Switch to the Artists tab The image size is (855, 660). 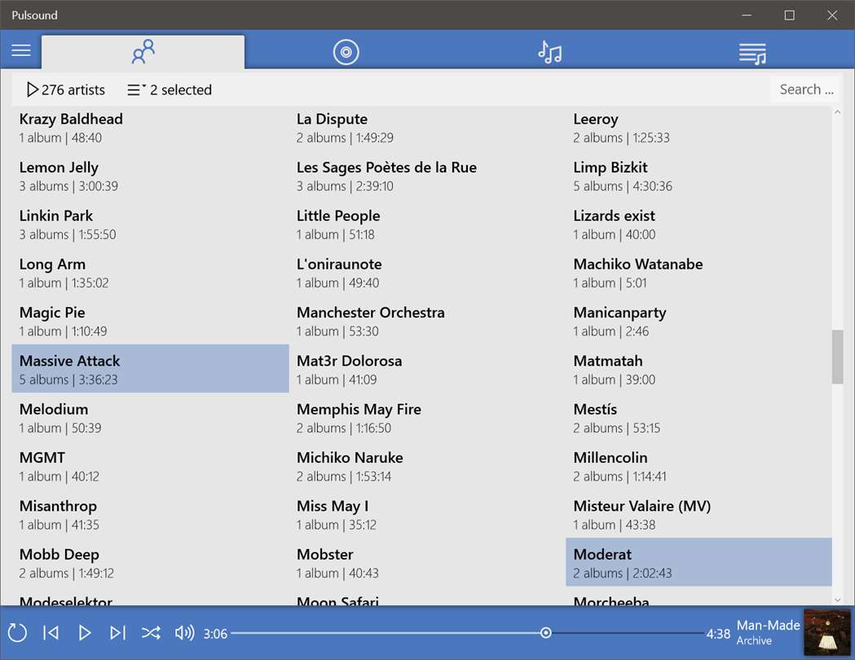[143, 52]
